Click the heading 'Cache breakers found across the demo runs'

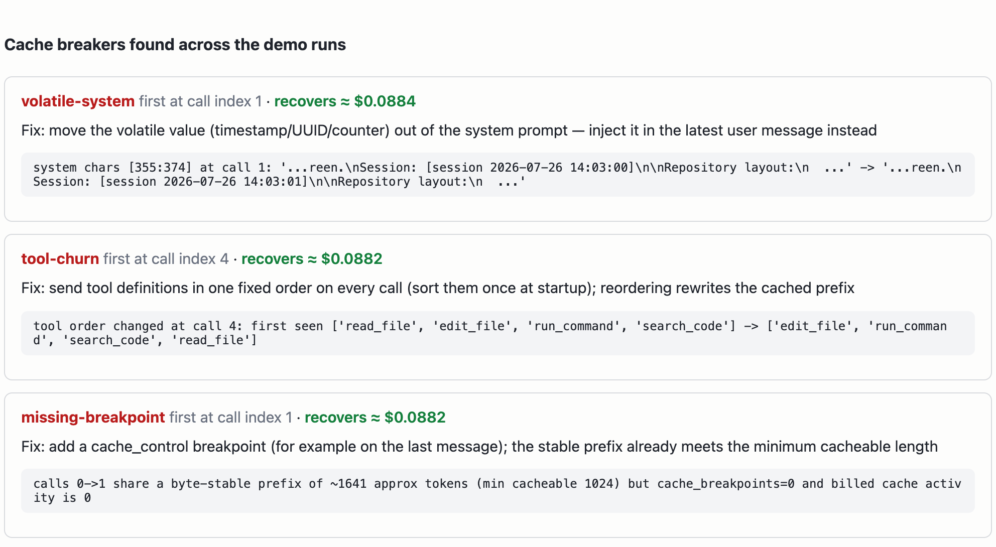tap(175, 45)
